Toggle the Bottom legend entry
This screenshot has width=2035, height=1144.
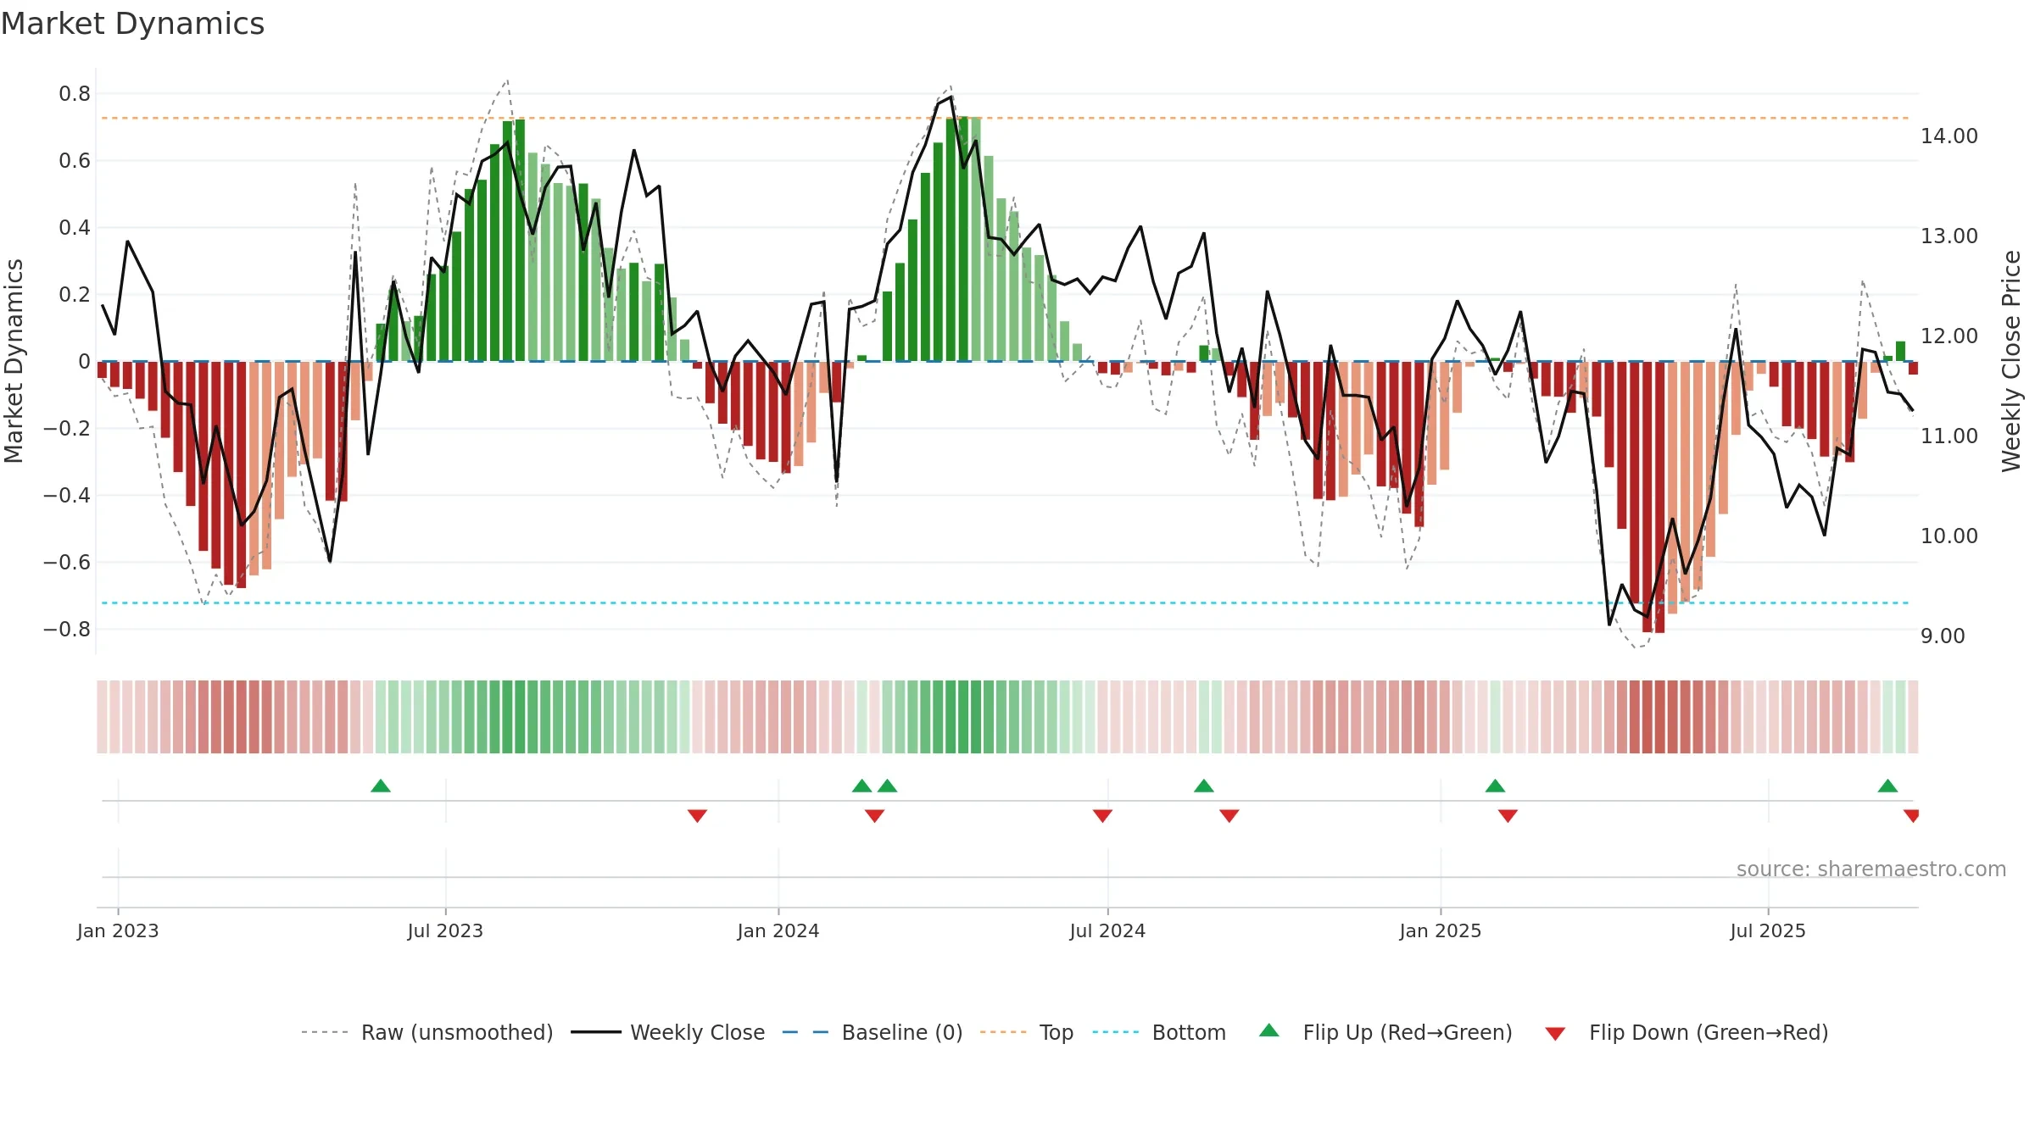coord(1189,1032)
